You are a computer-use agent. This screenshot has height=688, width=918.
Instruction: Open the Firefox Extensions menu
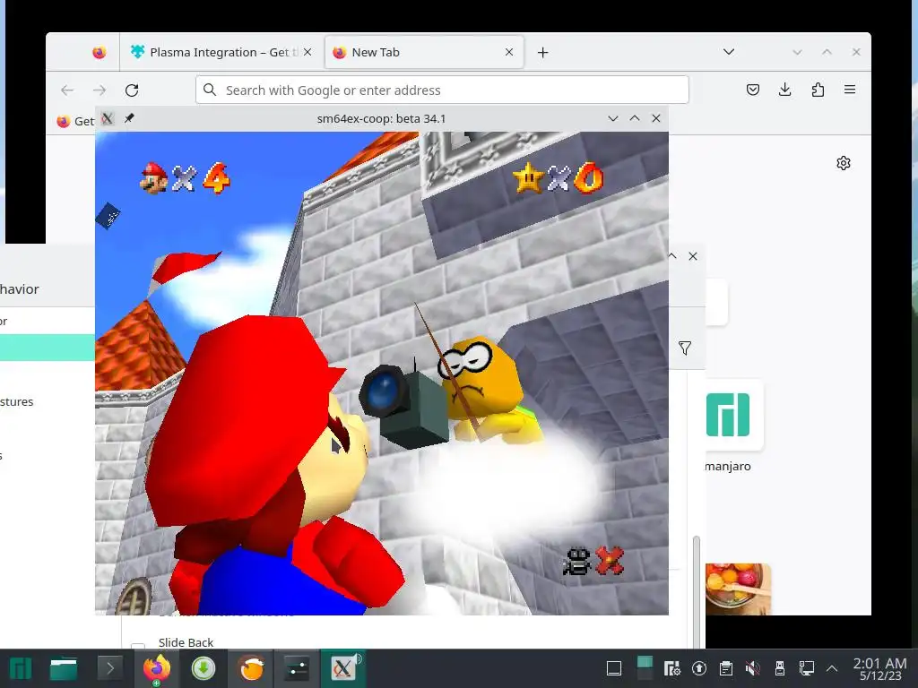coord(818,90)
